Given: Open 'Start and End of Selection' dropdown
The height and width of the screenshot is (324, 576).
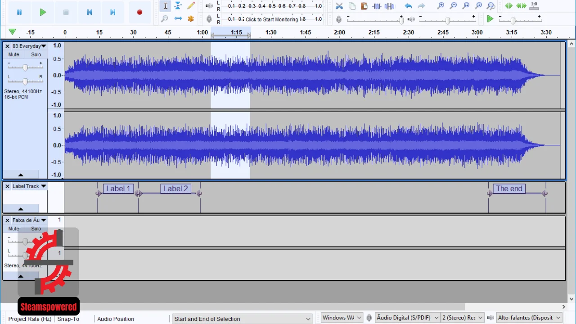Looking at the screenshot, I should [x=243, y=319].
